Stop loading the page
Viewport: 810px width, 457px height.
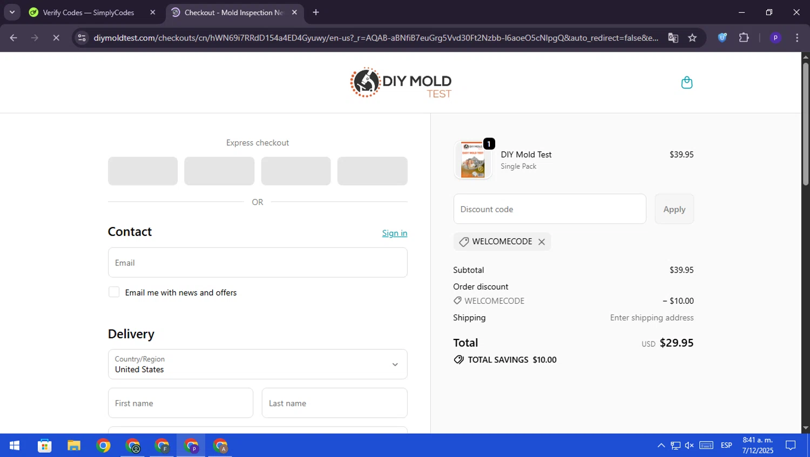tap(56, 38)
